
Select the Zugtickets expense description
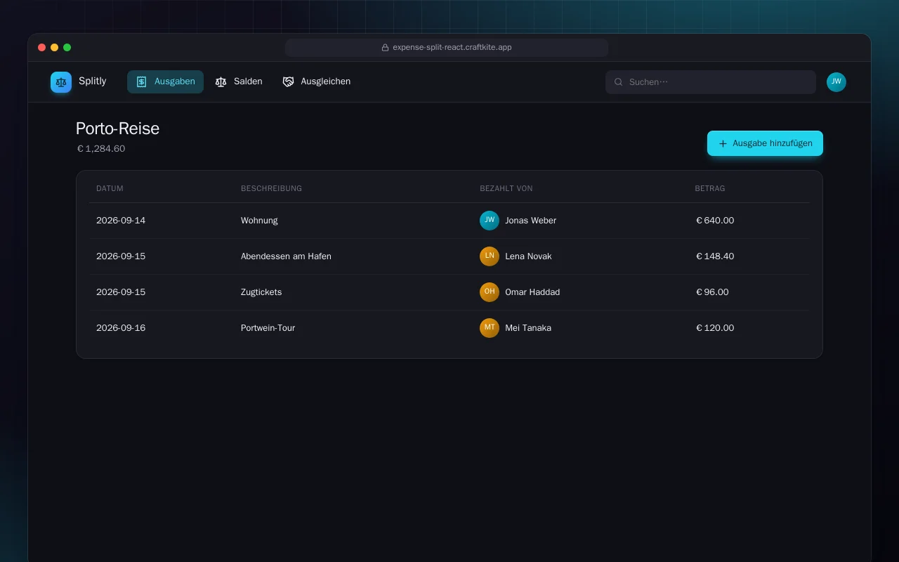pos(261,292)
